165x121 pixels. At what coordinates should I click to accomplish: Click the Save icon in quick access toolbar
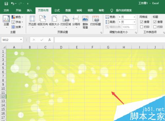pos(6,4)
